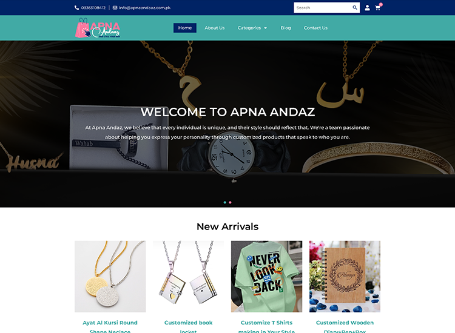Open the shopping cart icon
Viewport: 455px width, 333px height.
377,8
